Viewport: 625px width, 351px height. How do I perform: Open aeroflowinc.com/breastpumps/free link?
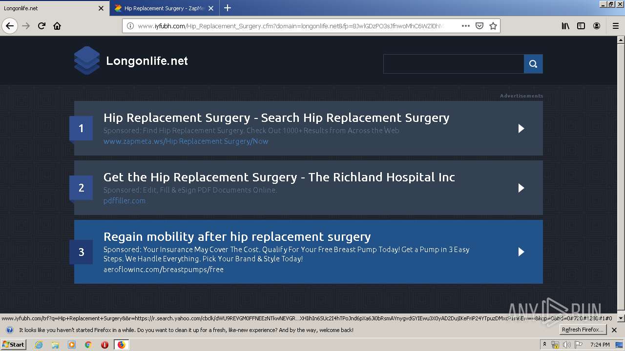(x=164, y=269)
